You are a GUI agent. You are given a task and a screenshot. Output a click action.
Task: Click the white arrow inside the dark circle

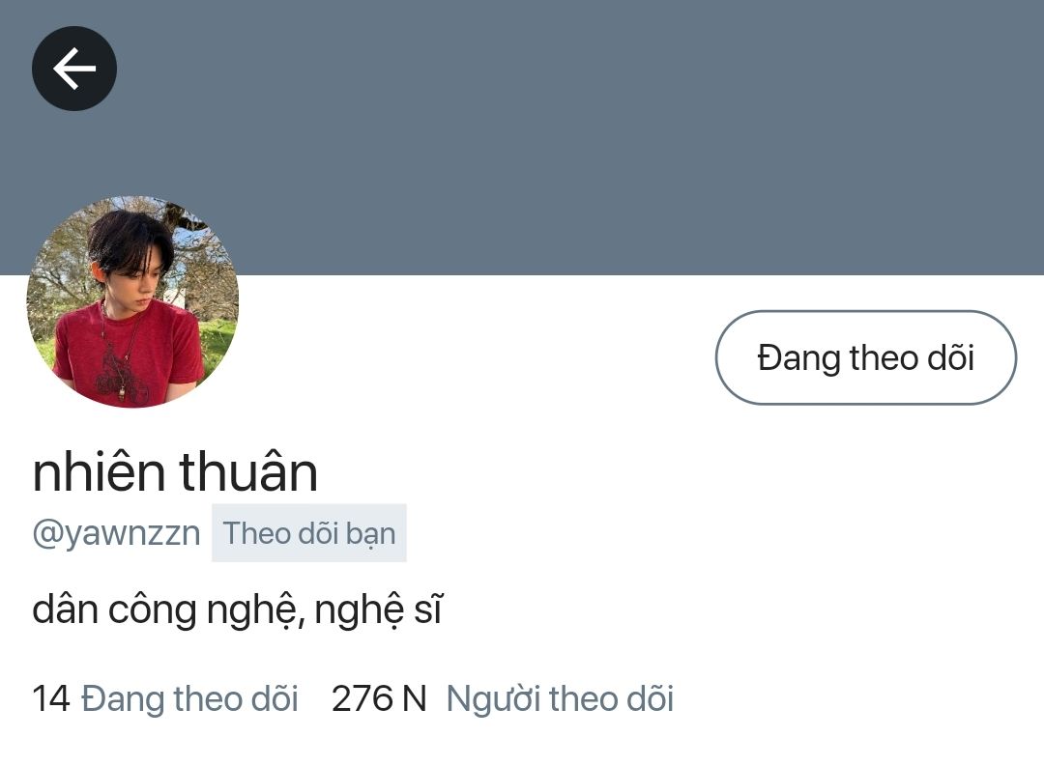(74, 69)
